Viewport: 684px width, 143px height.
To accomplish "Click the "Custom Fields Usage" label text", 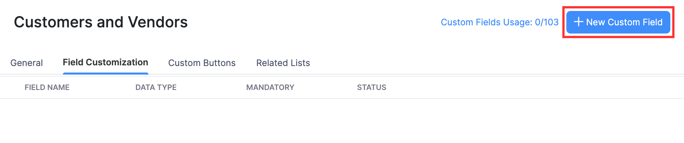I will (x=486, y=22).
